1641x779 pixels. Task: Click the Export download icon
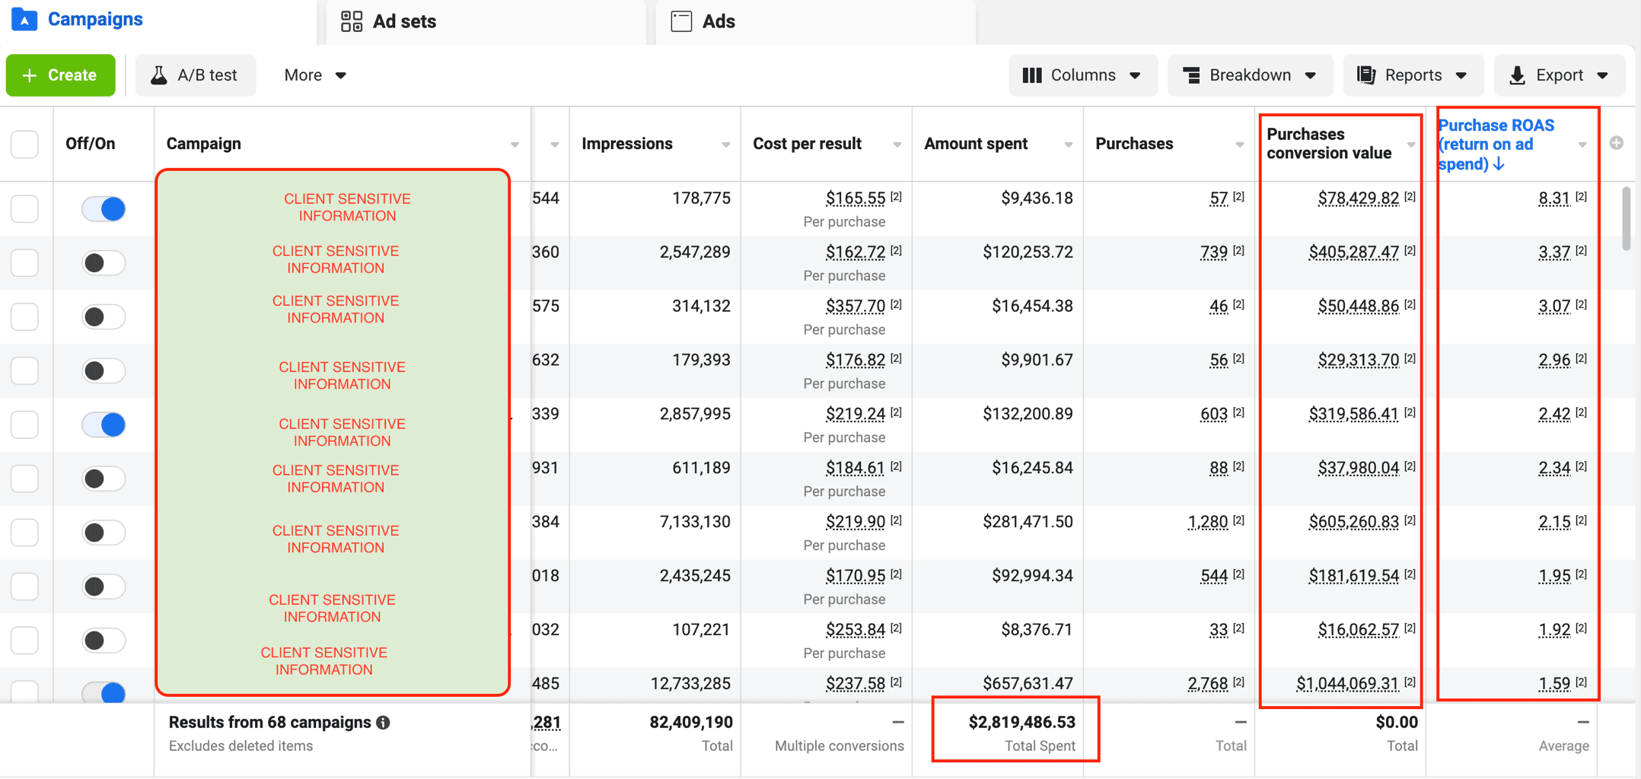tap(1517, 75)
